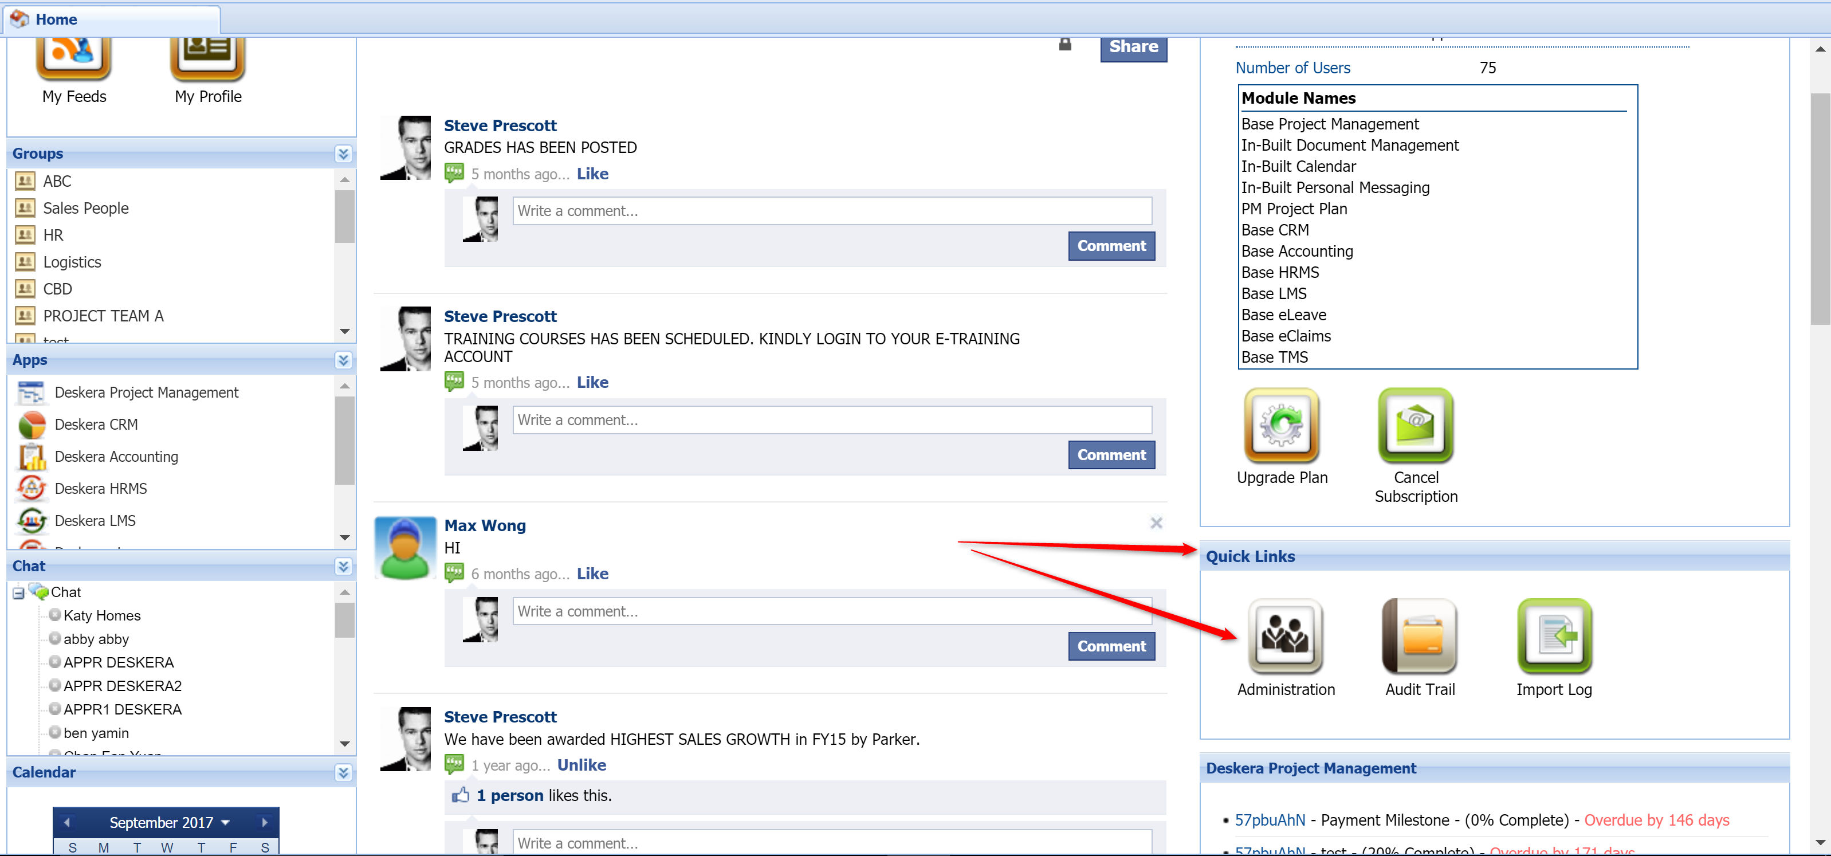Select the Home tab

(x=56, y=19)
